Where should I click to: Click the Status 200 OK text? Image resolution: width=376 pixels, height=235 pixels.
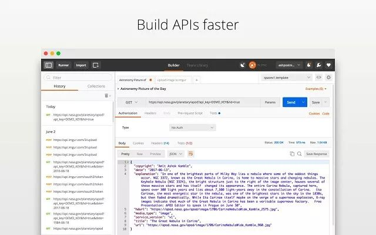point(274,142)
